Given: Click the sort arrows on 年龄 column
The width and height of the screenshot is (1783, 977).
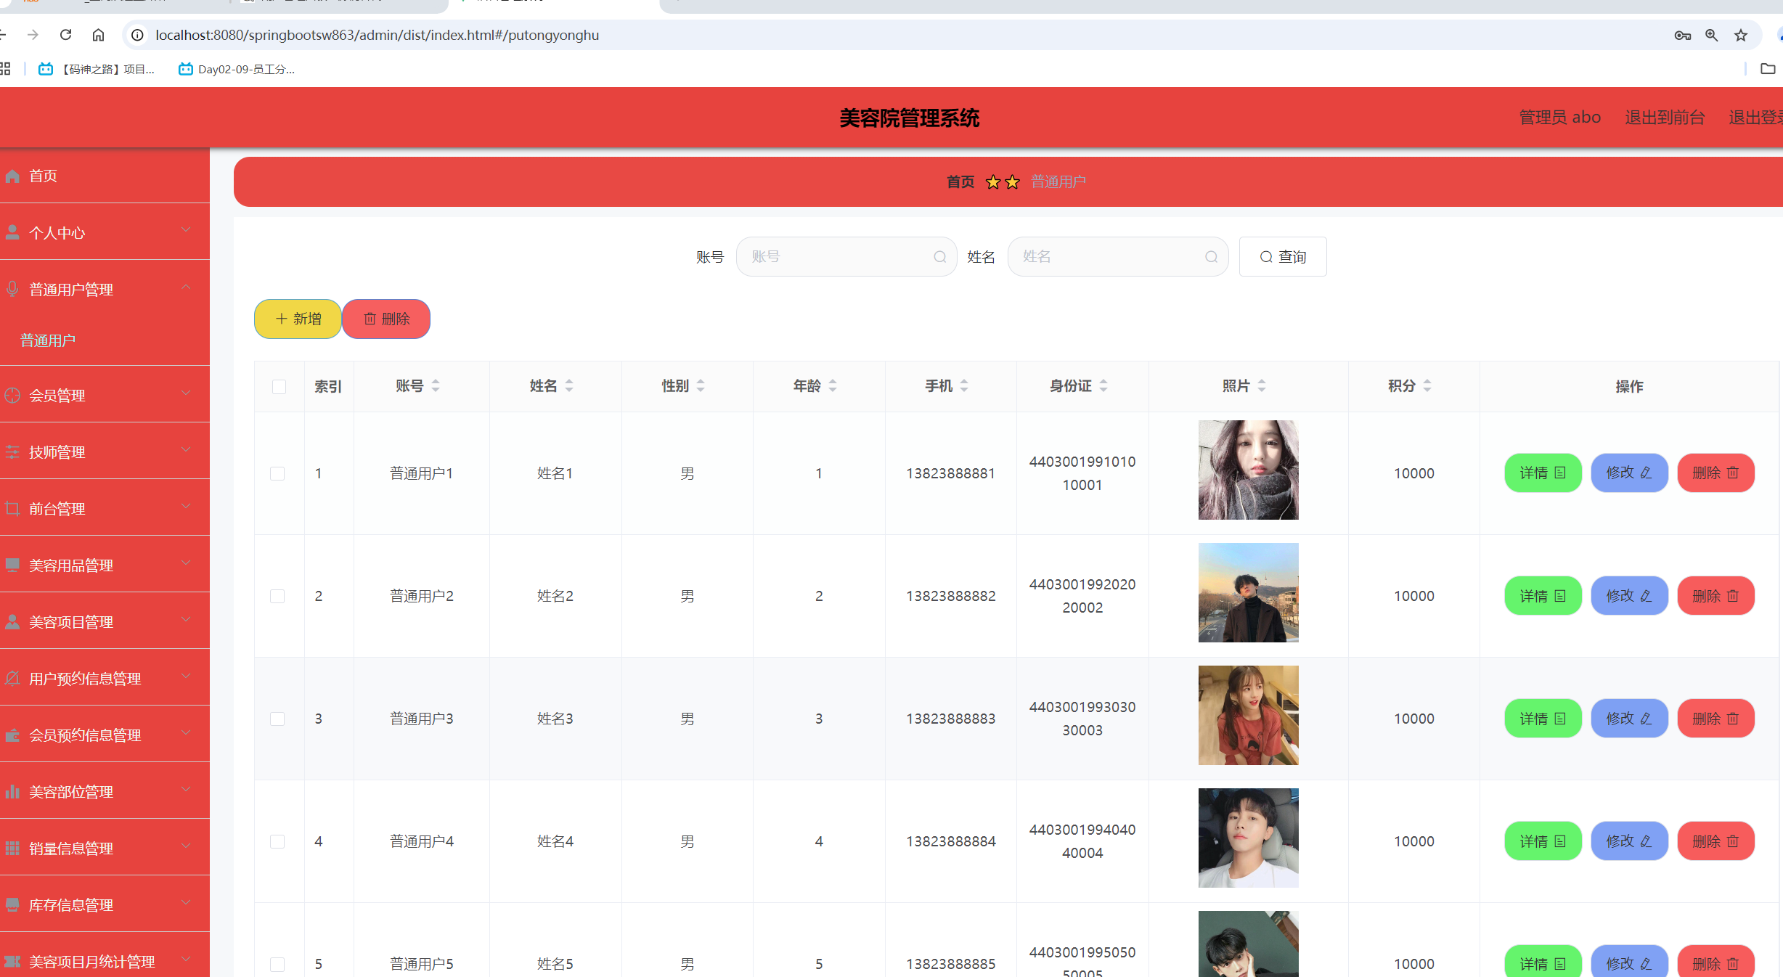Looking at the screenshot, I should (x=833, y=386).
